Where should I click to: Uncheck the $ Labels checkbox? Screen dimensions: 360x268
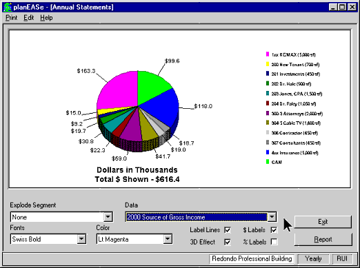[274, 230]
